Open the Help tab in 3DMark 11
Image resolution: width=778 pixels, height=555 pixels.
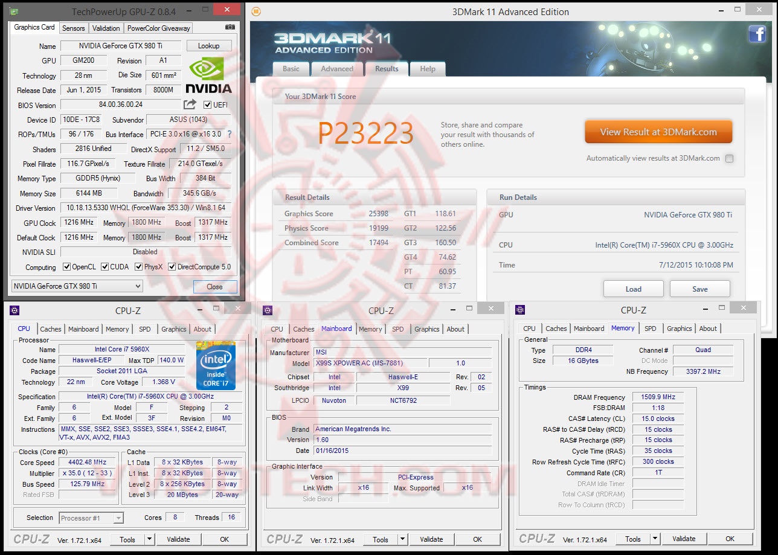[x=428, y=69]
